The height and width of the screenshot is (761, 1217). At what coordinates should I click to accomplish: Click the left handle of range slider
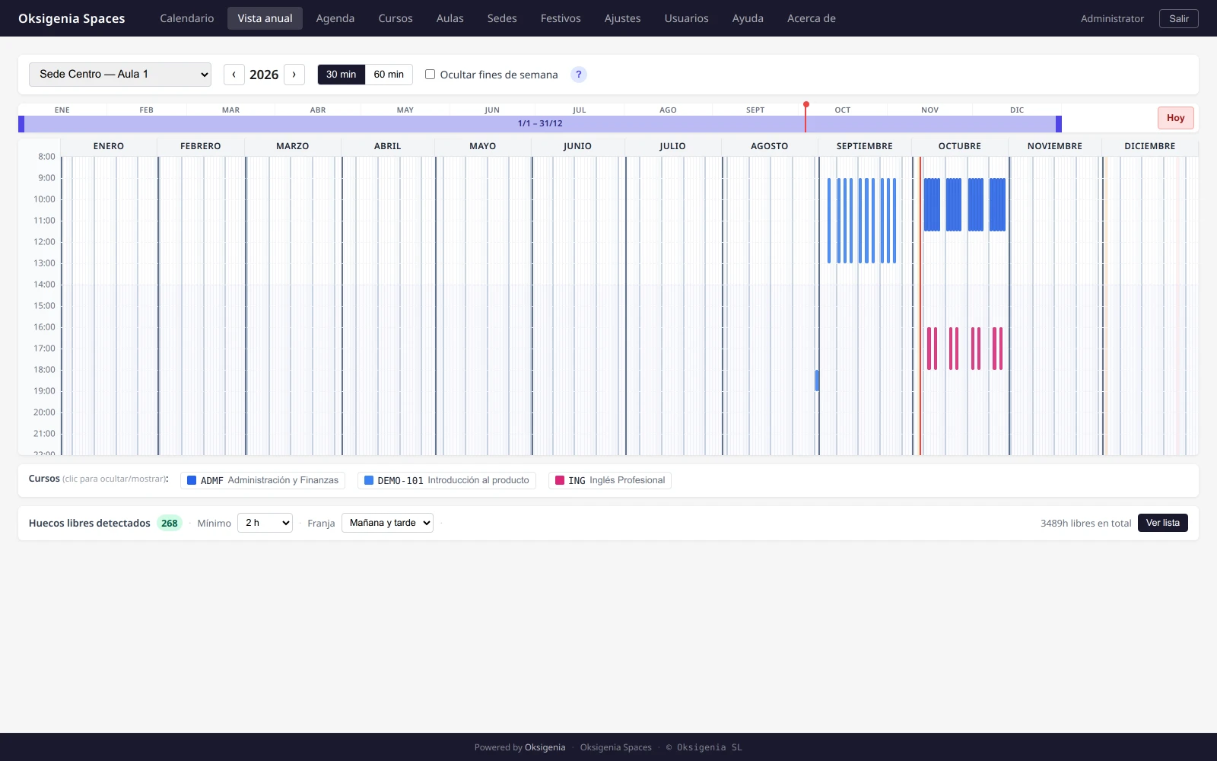coord(21,124)
